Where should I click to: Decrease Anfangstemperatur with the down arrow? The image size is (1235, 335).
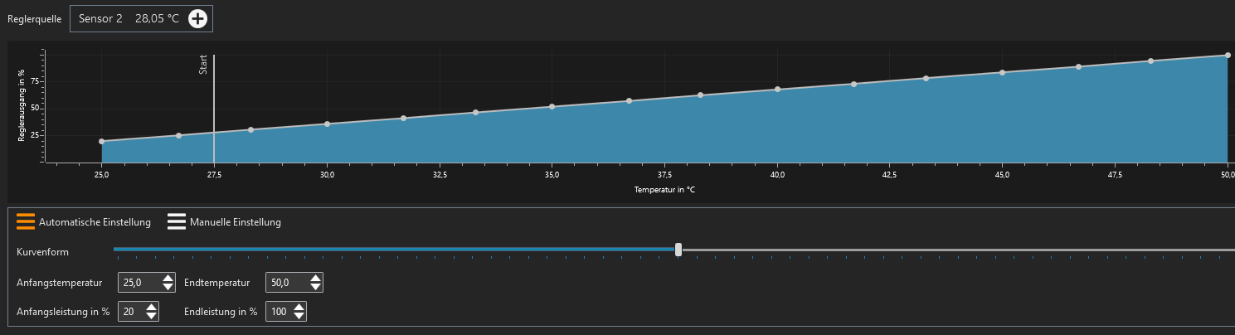(x=168, y=287)
